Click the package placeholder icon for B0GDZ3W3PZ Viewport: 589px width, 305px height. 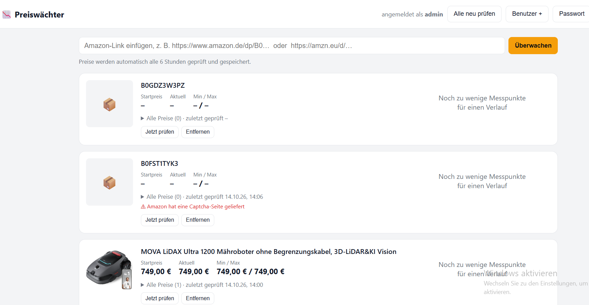(109, 104)
